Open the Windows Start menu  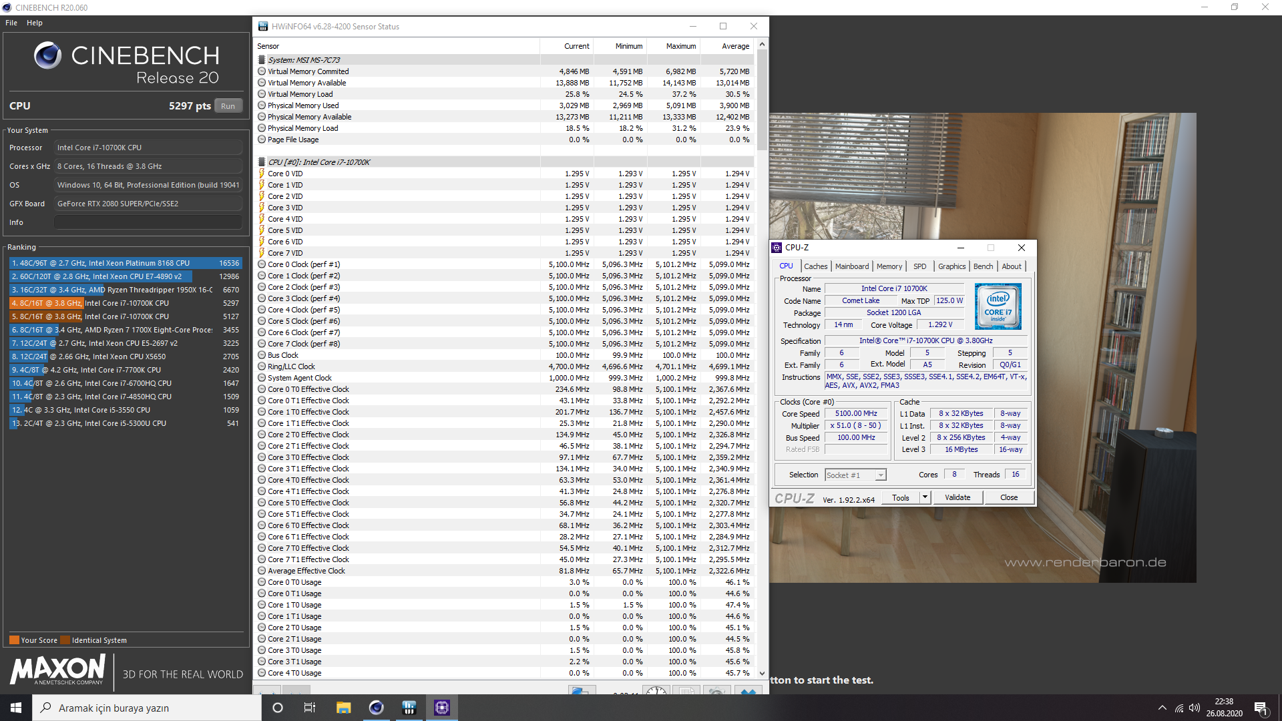[16, 708]
